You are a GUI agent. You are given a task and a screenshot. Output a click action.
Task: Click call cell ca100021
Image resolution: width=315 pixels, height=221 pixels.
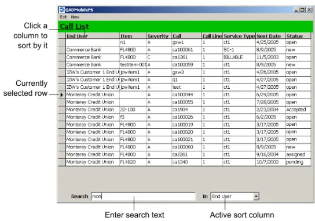pyautogui.click(x=186, y=140)
